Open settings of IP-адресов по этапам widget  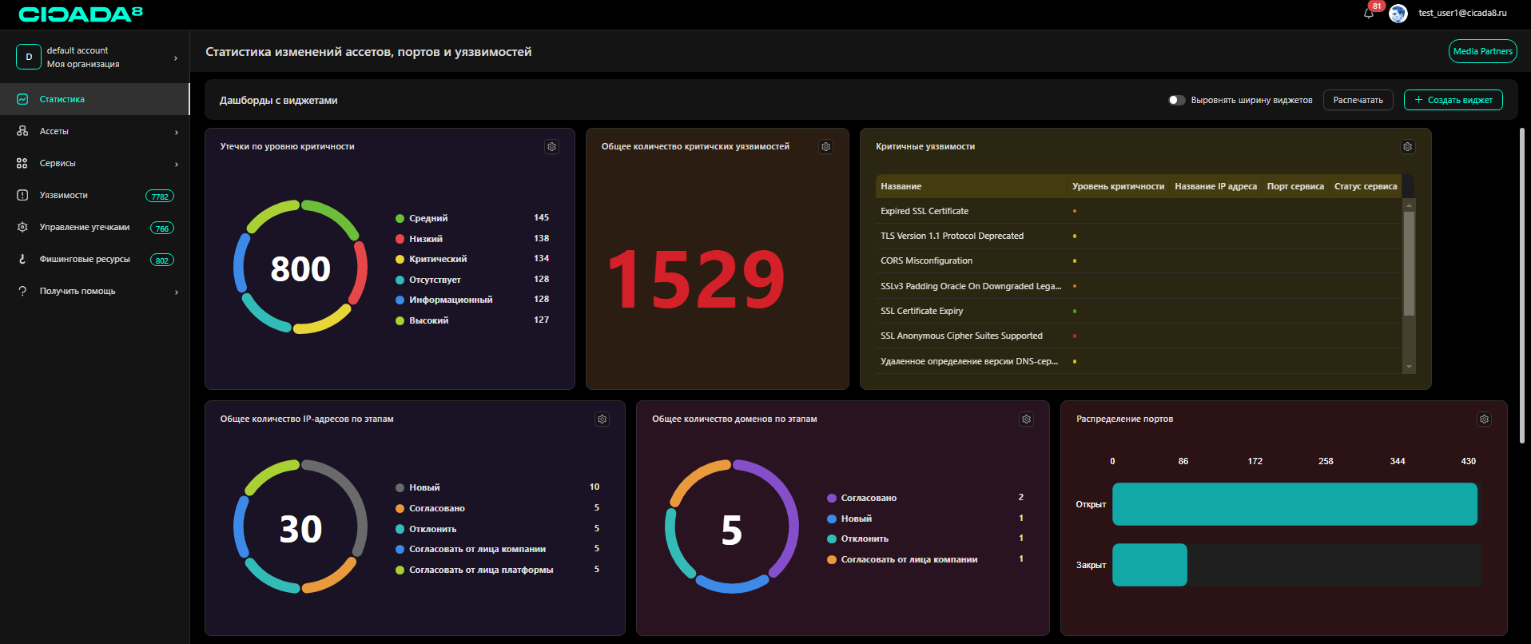pos(602,419)
